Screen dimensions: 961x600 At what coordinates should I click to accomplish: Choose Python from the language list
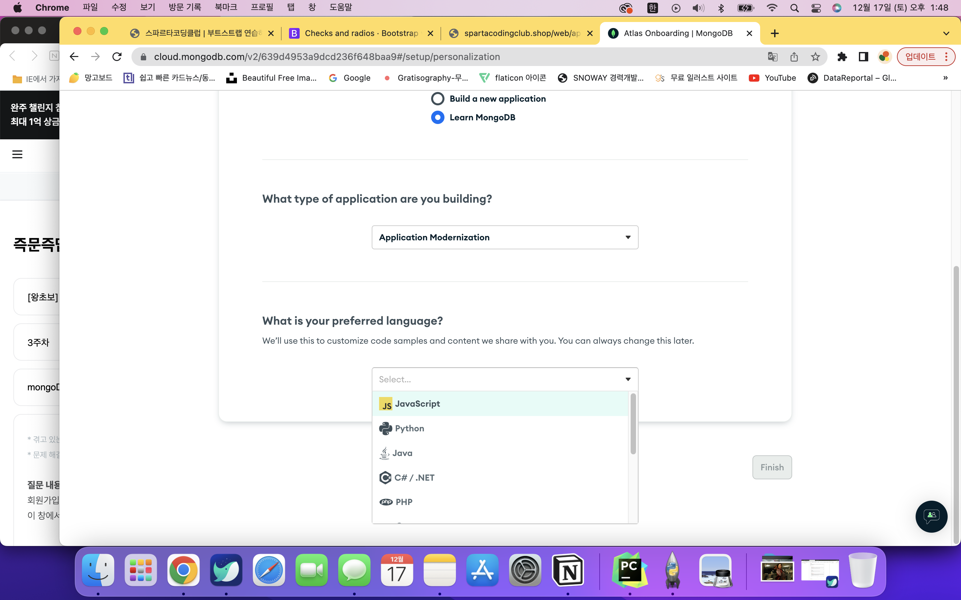500,428
